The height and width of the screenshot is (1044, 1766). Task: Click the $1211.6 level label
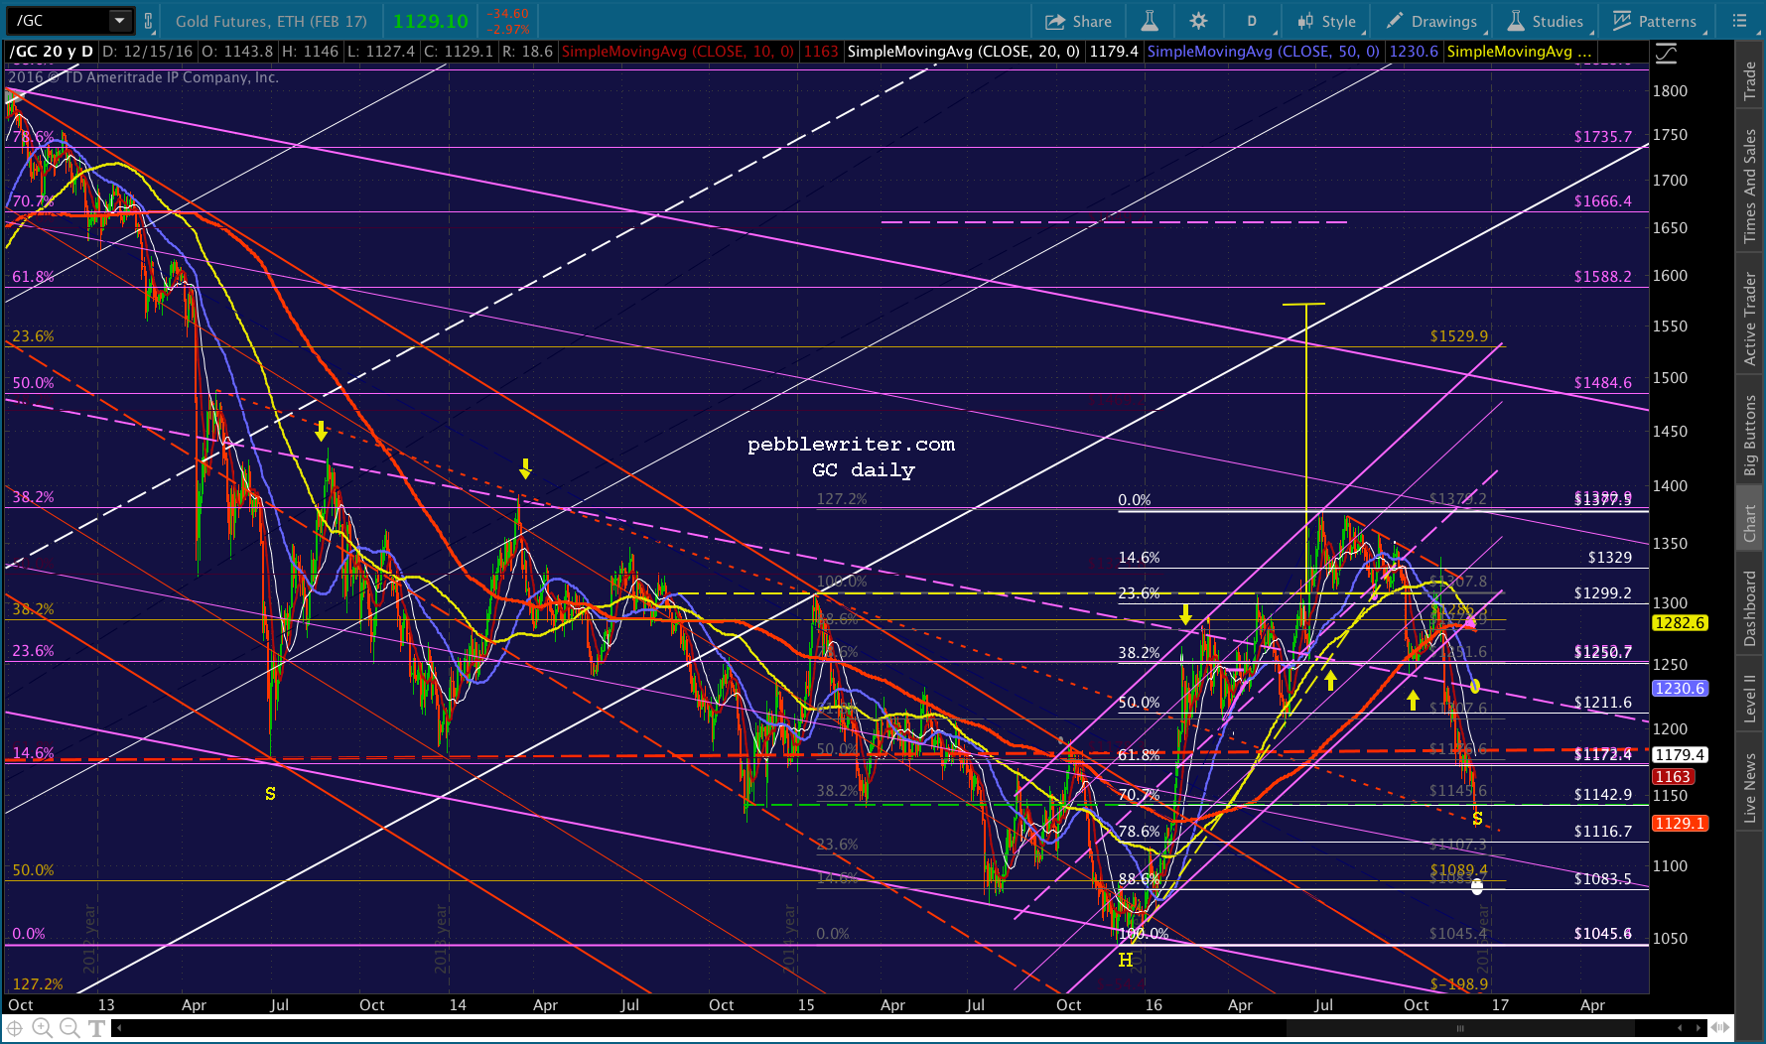[x=1602, y=703]
